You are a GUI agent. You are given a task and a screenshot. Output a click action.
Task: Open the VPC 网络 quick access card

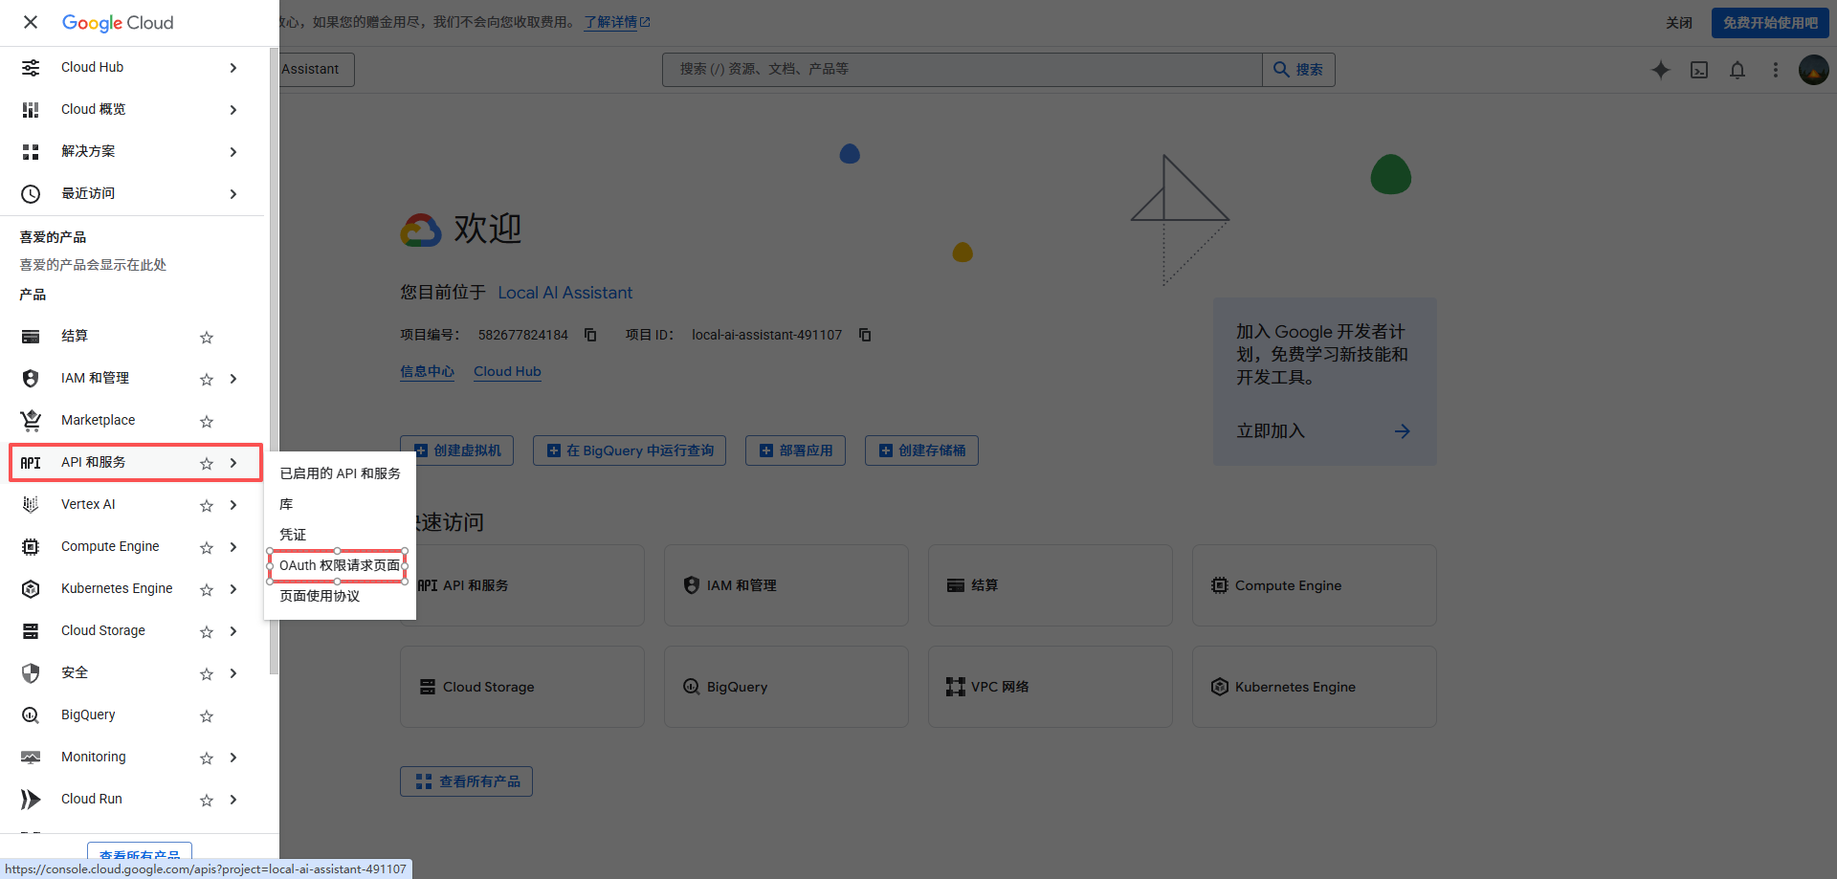(x=1051, y=687)
